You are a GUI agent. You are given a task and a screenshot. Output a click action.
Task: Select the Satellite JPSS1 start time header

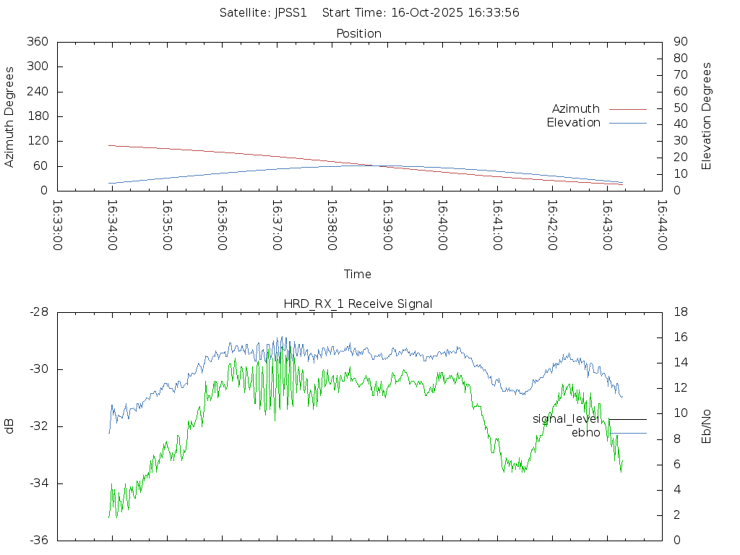click(369, 12)
